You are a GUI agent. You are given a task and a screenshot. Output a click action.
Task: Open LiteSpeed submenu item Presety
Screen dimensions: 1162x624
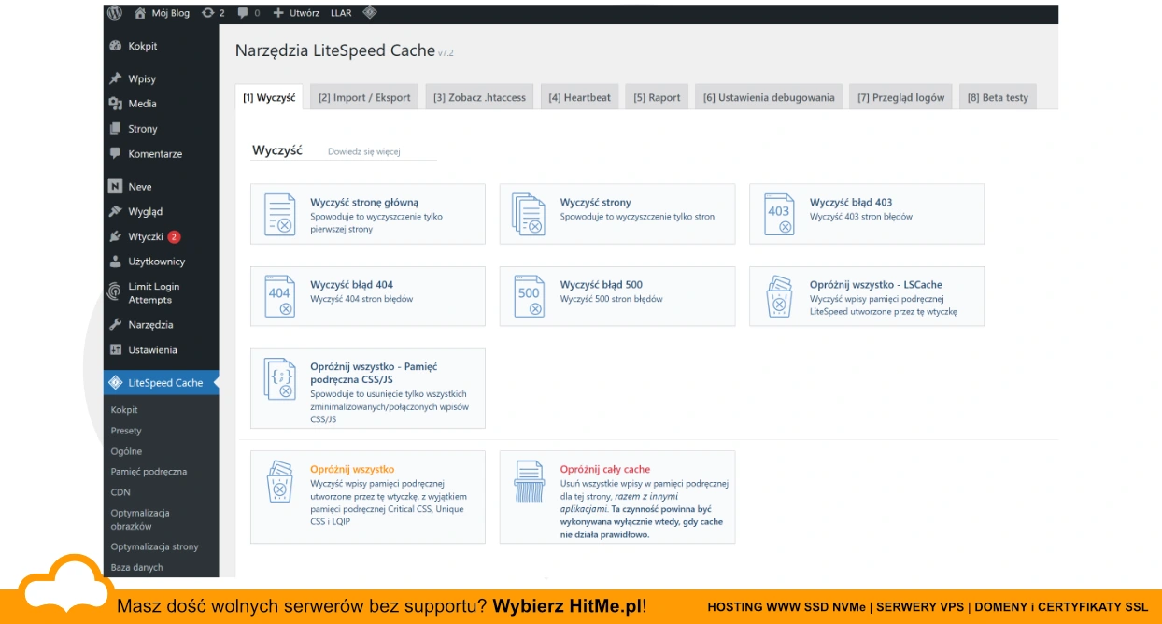126,431
